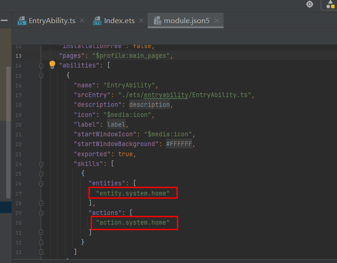
Task: Collapse the entities array fold marker
Action: click(41, 184)
